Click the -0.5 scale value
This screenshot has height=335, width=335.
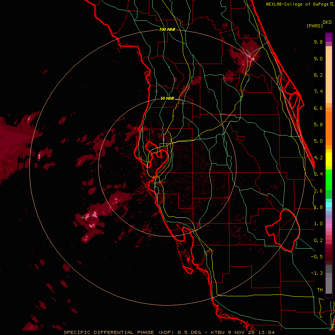317,257
